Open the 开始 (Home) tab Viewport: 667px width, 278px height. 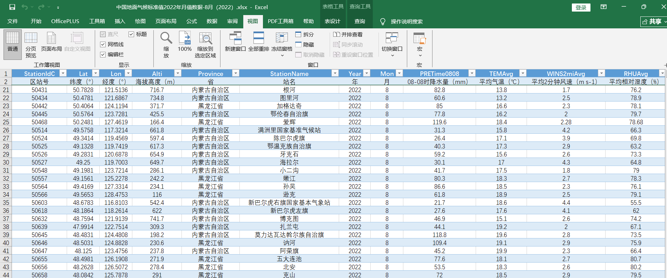[x=36, y=21]
